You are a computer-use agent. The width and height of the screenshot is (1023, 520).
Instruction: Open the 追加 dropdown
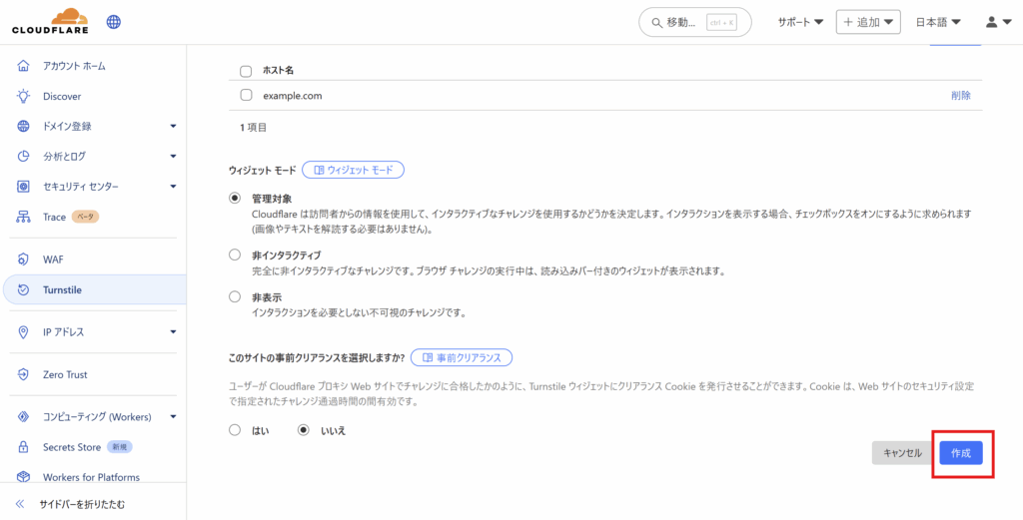click(868, 22)
